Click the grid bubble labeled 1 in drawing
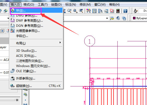 pos(90,41)
